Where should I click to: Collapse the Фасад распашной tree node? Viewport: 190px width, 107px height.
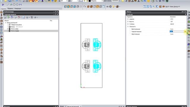point(5,23)
